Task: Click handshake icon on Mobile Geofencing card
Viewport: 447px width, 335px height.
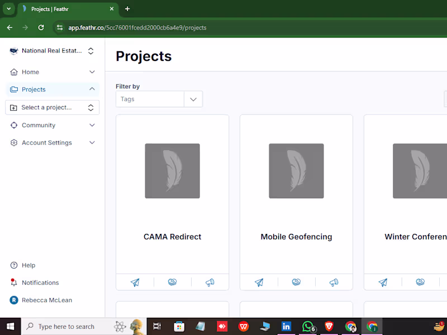Action: (296, 283)
